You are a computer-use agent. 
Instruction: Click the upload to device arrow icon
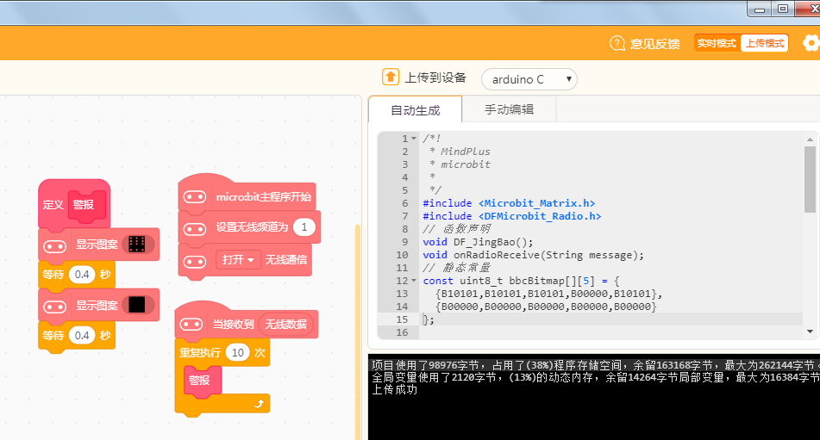[x=390, y=77]
